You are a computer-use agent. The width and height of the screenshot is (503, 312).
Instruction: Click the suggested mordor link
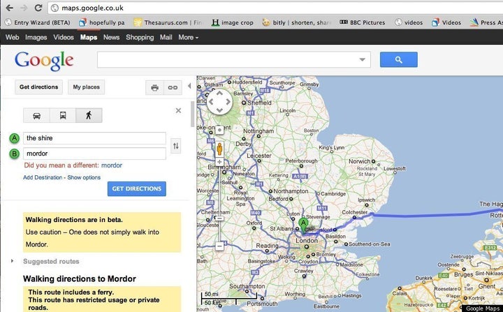point(112,165)
